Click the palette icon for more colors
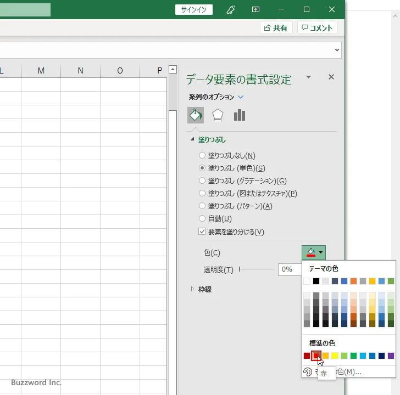The image size is (400, 395). 307,372
